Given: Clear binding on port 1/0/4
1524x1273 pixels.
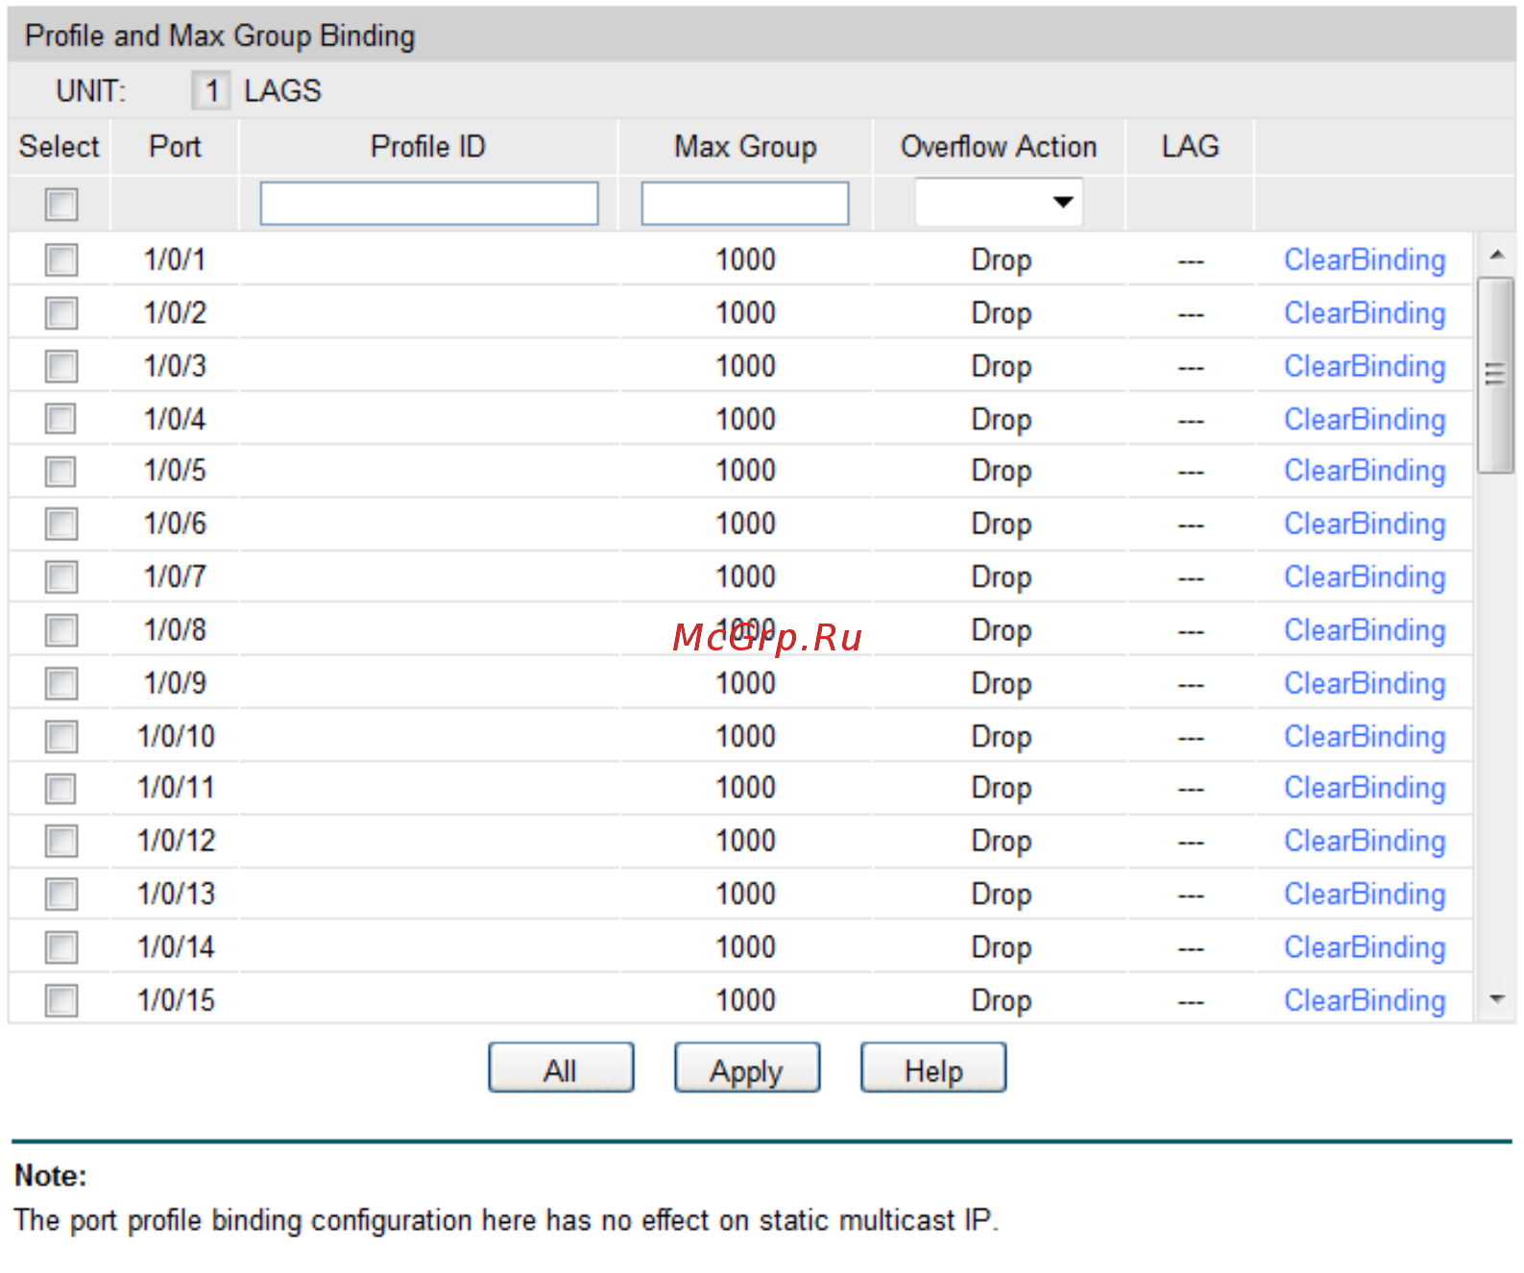Looking at the screenshot, I should click(1365, 420).
